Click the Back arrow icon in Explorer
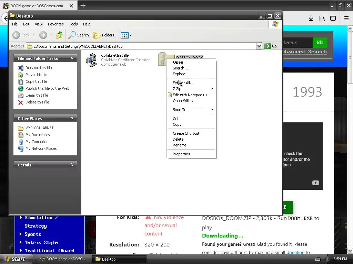This screenshot has width=353, height=264. [x=16, y=35]
